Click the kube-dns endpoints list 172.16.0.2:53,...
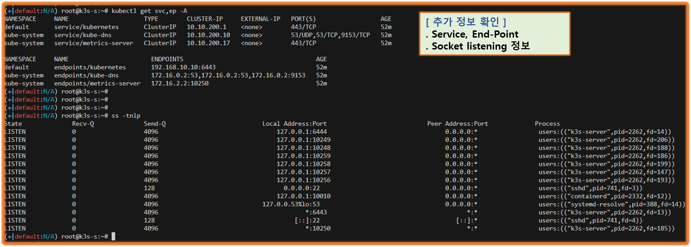 coord(228,76)
